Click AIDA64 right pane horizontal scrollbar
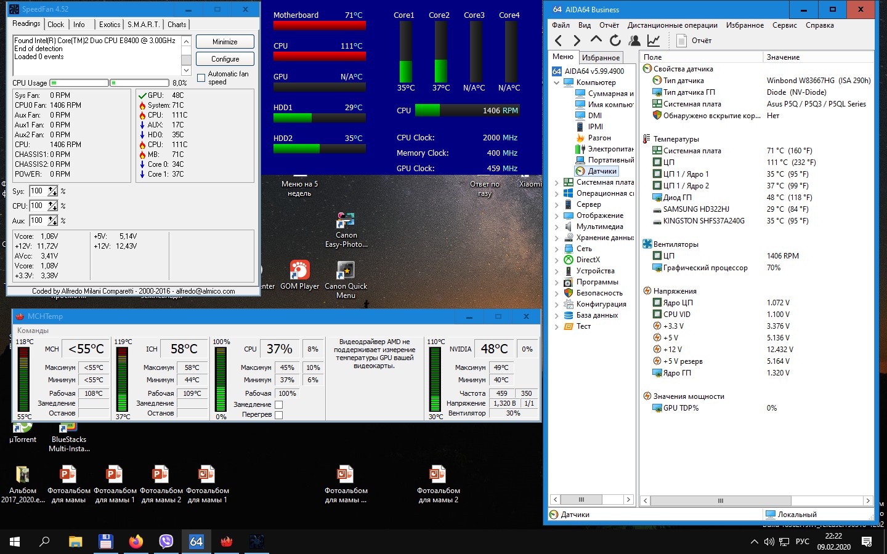The width and height of the screenshot is (887, 554). tap(756, 500)
